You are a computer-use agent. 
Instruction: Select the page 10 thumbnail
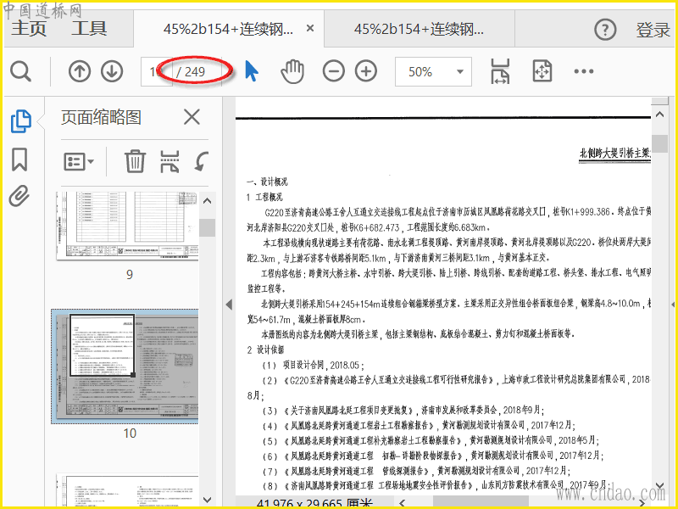125,366
